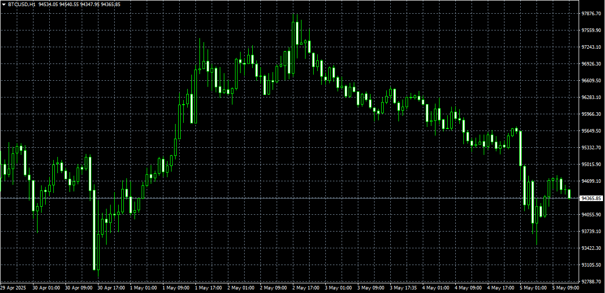Click price scale label 97243.10
Image resolution: width=605 pixels, height=293 pixels.
click(x=591, y=47)
